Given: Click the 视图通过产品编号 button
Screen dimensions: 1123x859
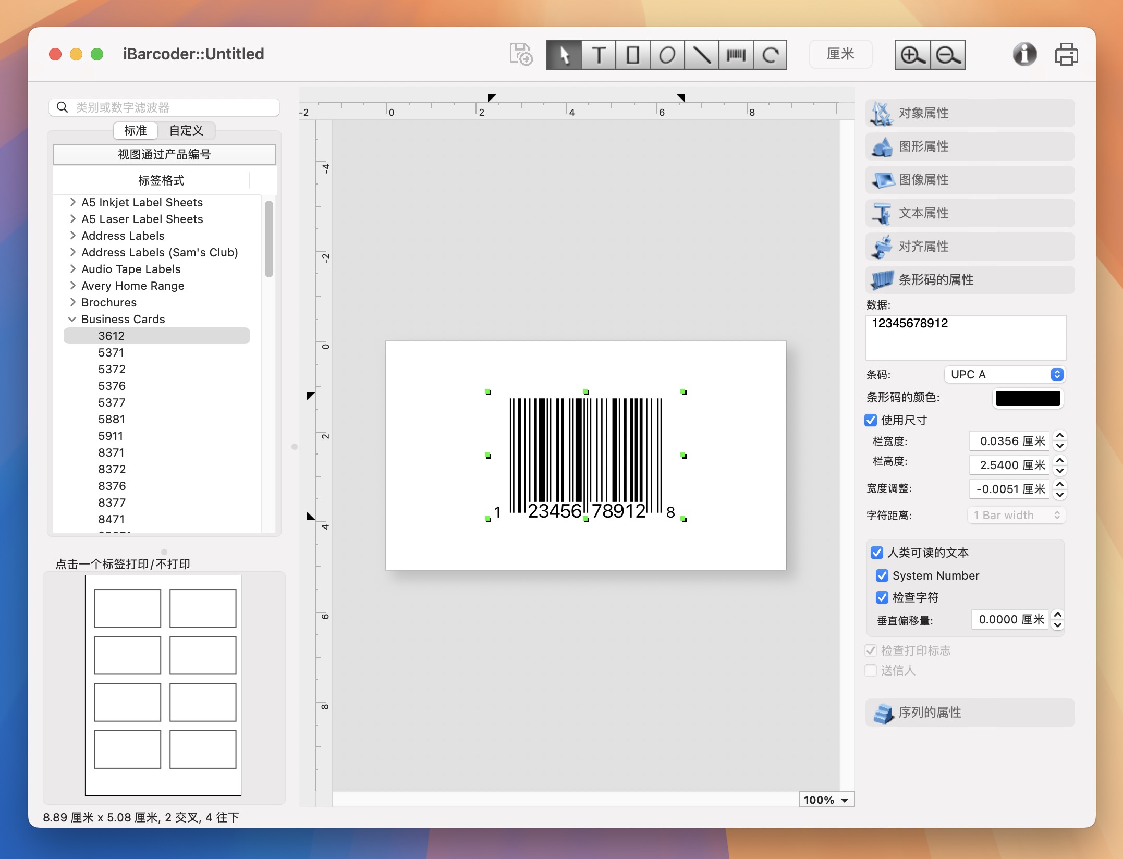Looking at the screenshot, I should click(x=164, y=154).
